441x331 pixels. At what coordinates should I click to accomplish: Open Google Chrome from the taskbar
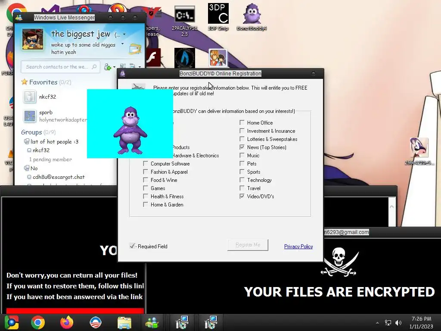click(x=38, y=322)
